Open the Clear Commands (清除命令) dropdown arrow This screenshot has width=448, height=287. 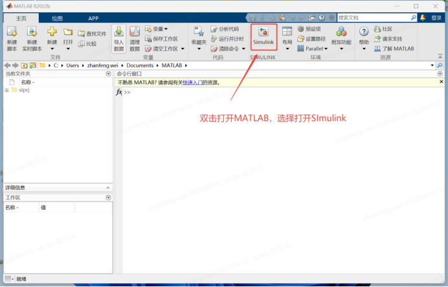[x=243, y=49]
